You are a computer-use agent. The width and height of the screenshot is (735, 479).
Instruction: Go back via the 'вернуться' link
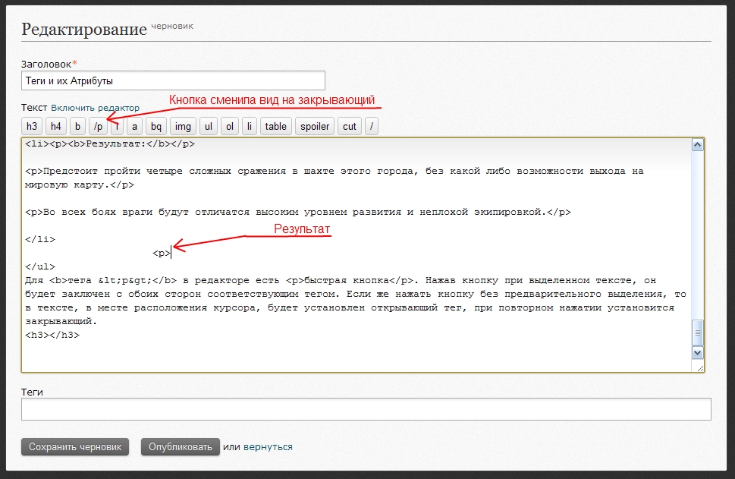point(268,447)
